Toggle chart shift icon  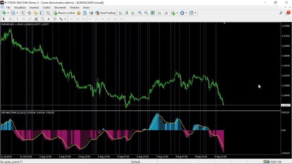pyautogui.click(x=166, y=13)
